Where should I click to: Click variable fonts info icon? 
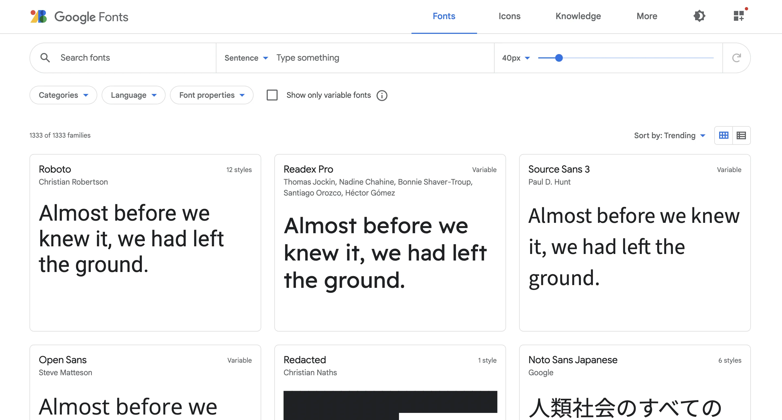click(x=382, y=95)
